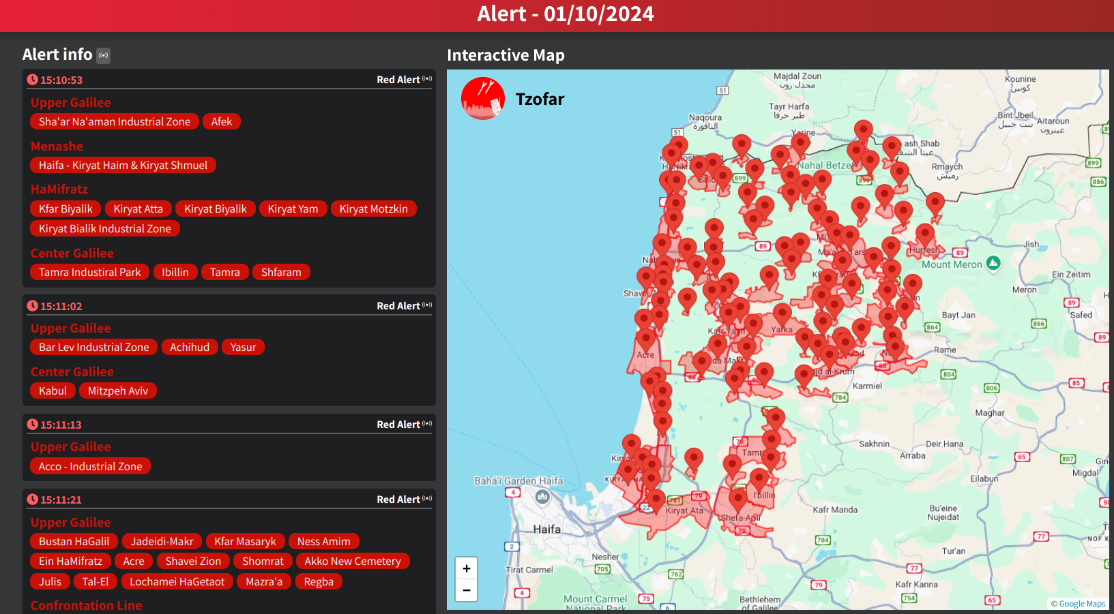Screen dimensions: 1114x614
Task: Click the clock icon next to 15:11:13
Action: (32, 425)
